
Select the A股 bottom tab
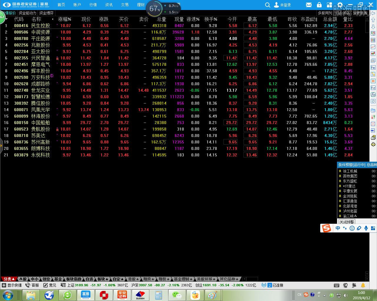click(23, 279)
